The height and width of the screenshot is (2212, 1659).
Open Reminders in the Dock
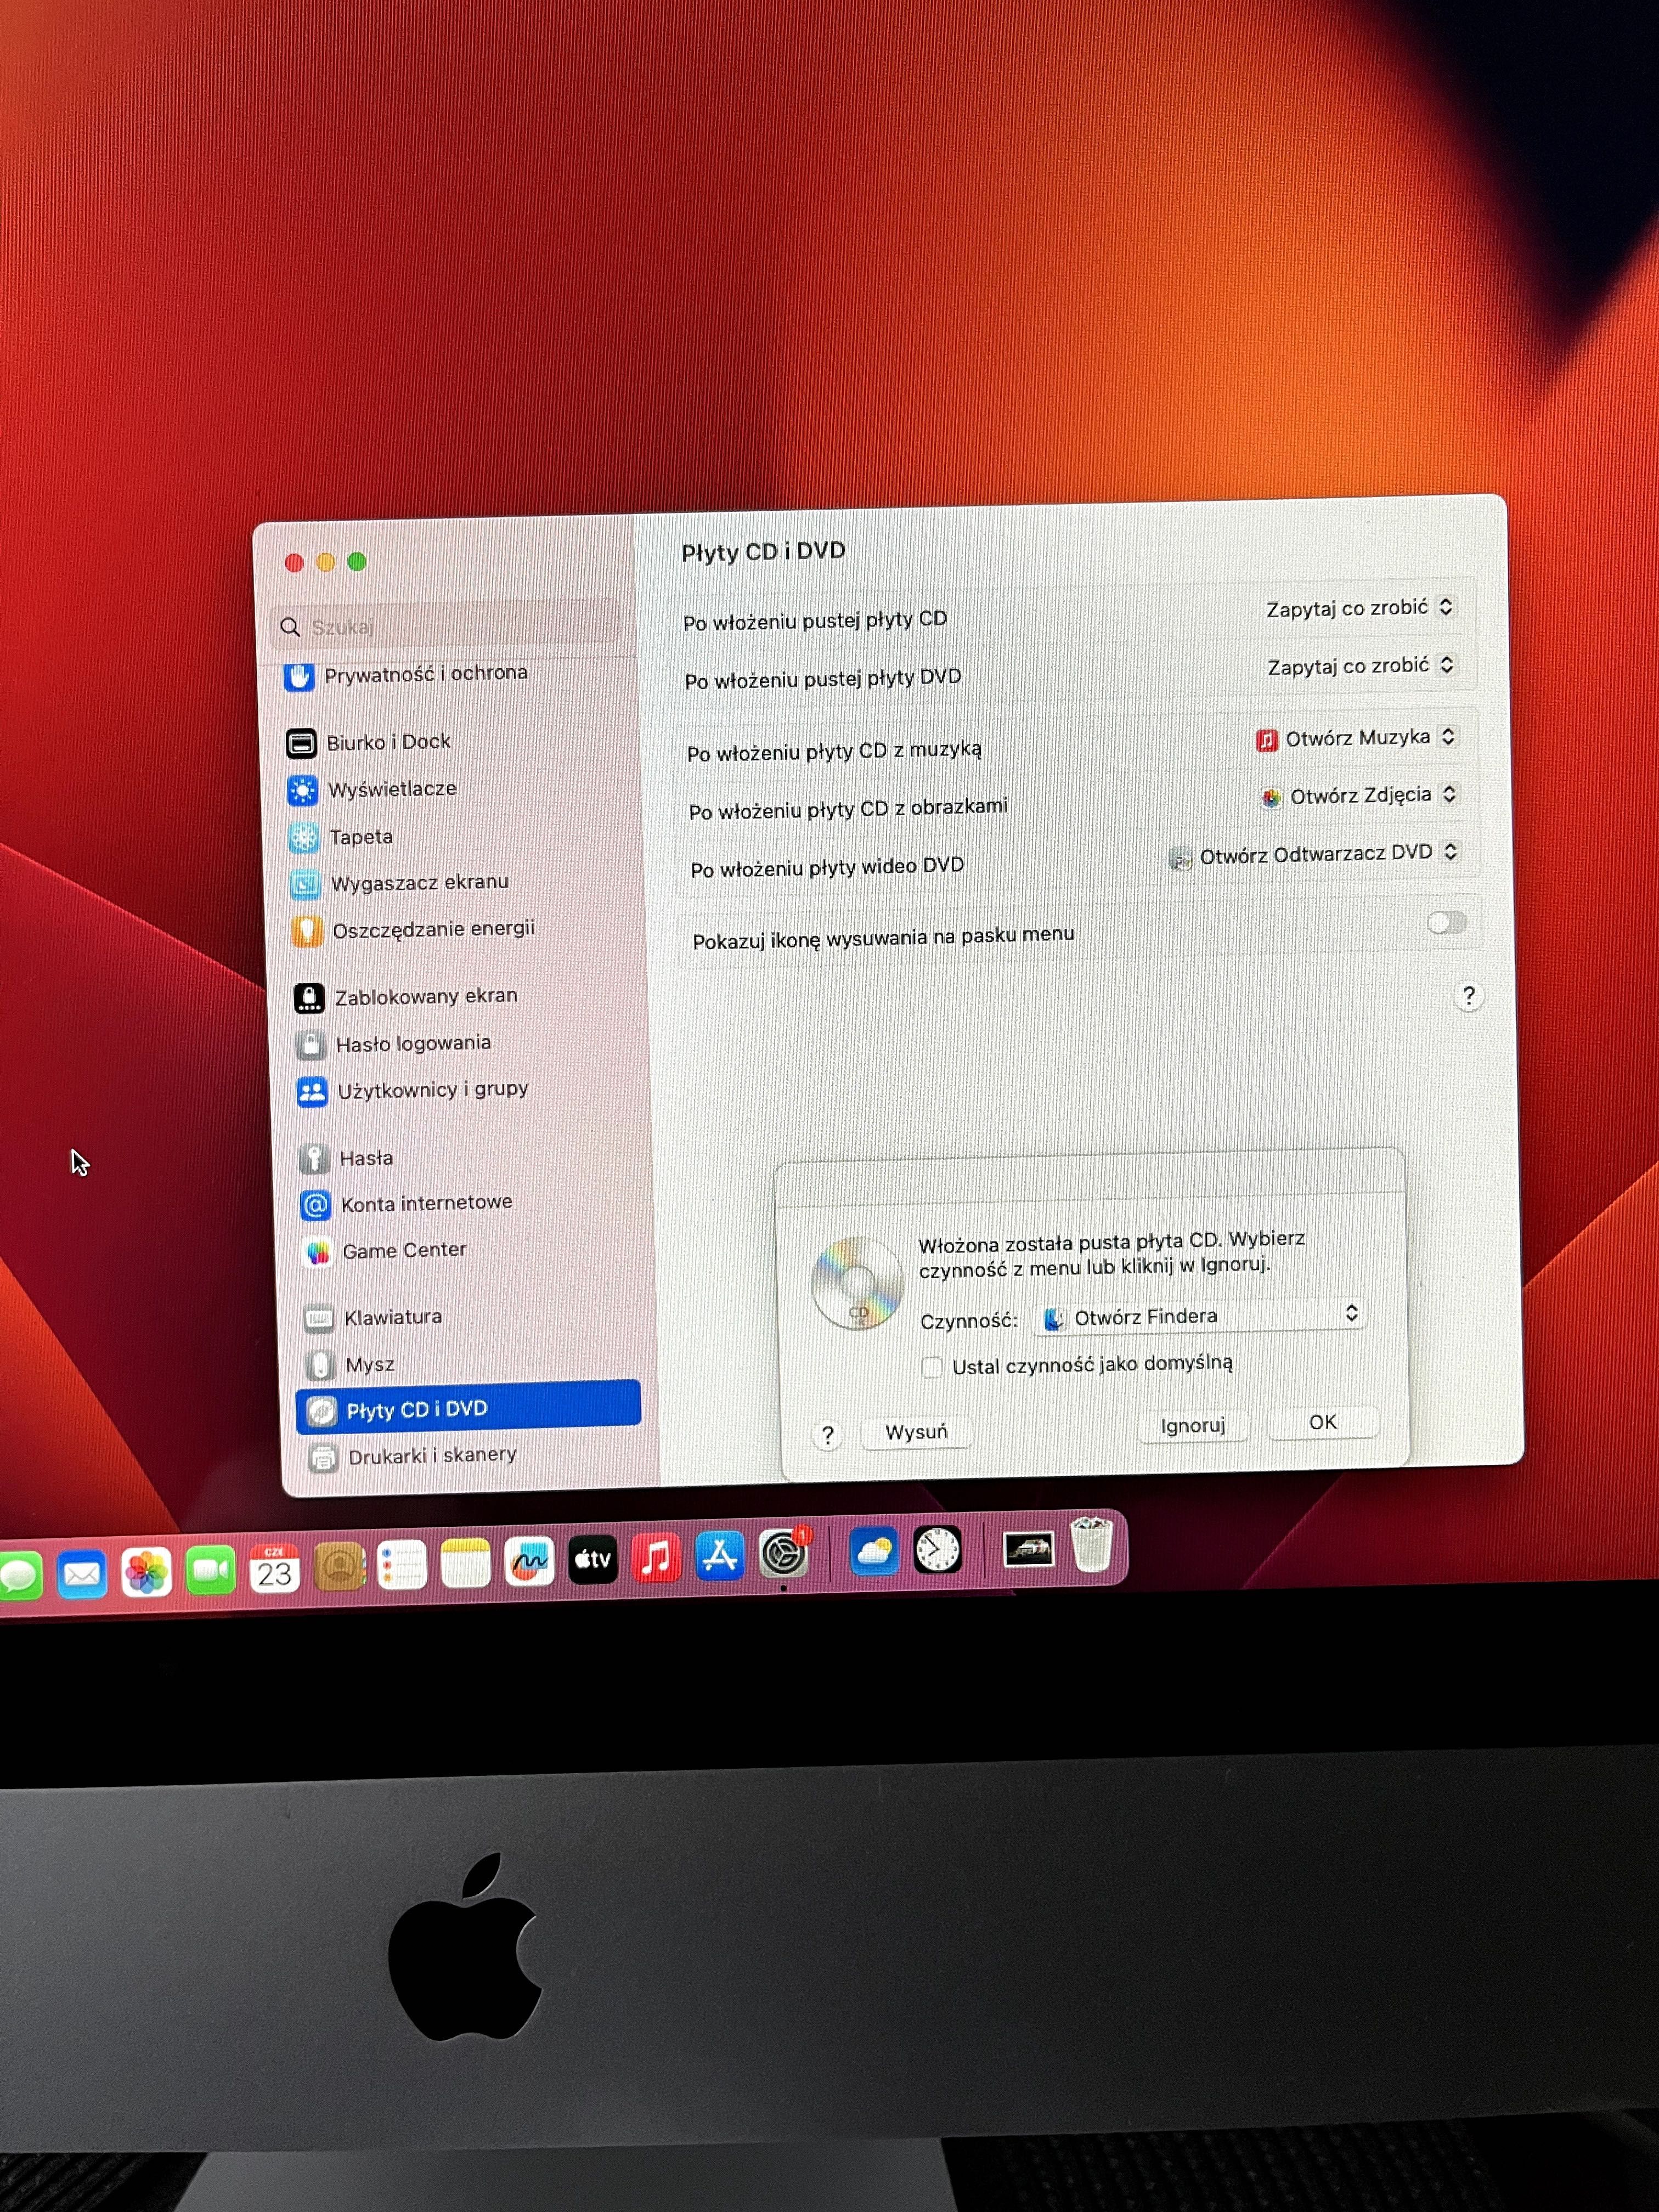[402, 1564]
